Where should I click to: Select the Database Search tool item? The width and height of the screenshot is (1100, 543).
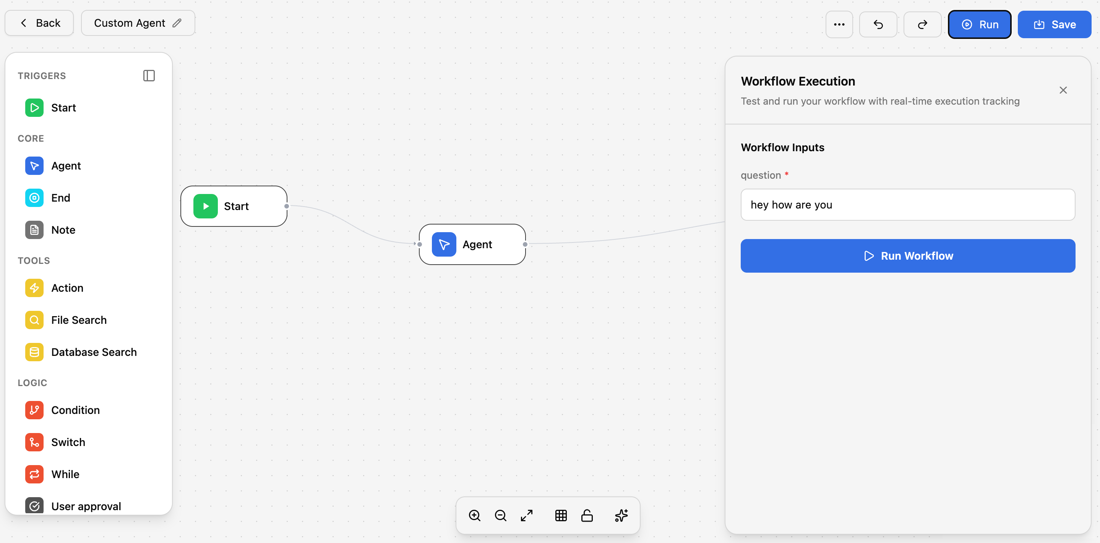point(94,352)
